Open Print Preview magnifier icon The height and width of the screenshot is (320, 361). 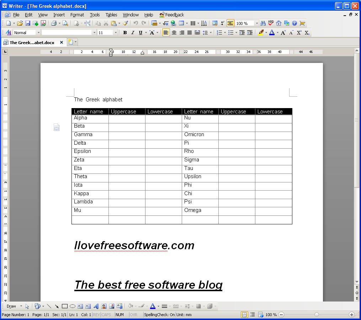tap(65, 23)
